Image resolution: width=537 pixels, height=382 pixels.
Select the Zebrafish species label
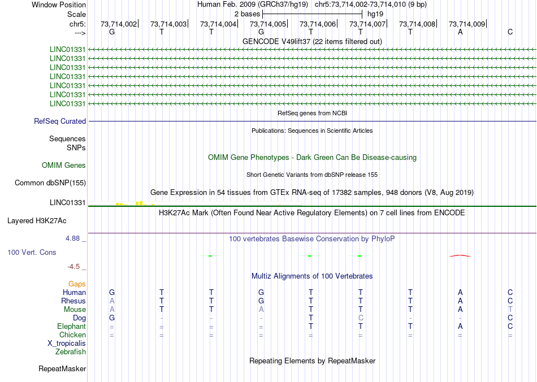pyautogui.click(x=71, y=351)
